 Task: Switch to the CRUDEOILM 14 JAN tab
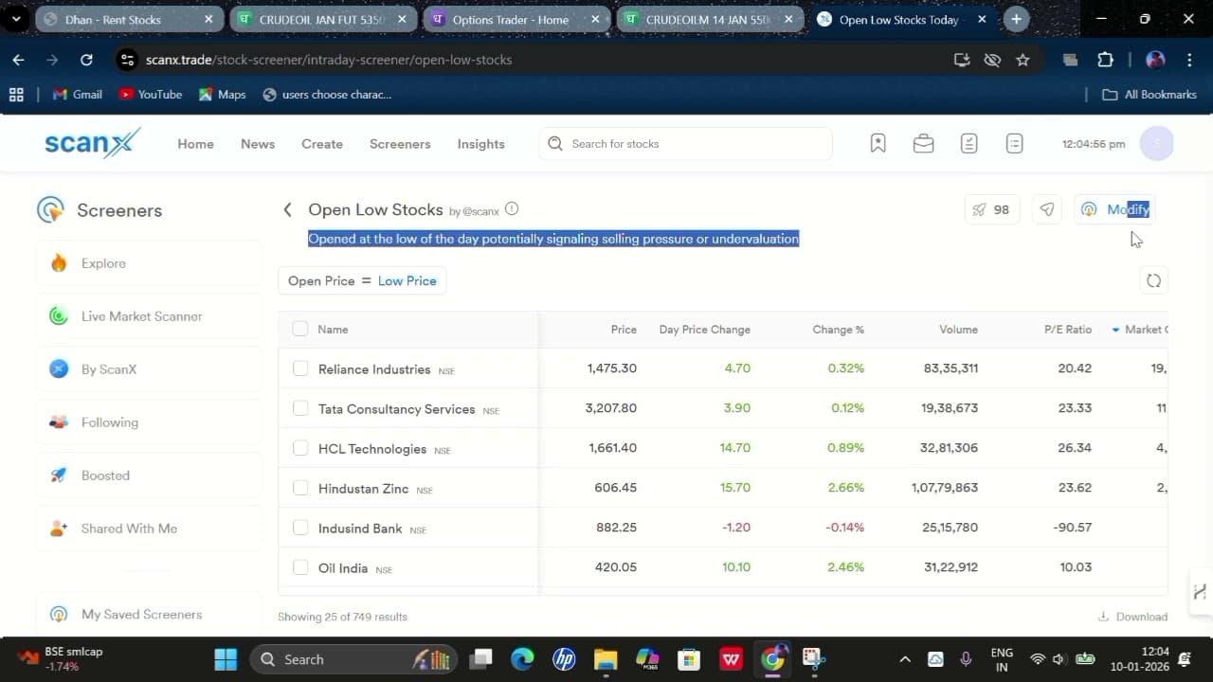click(710, 19)
